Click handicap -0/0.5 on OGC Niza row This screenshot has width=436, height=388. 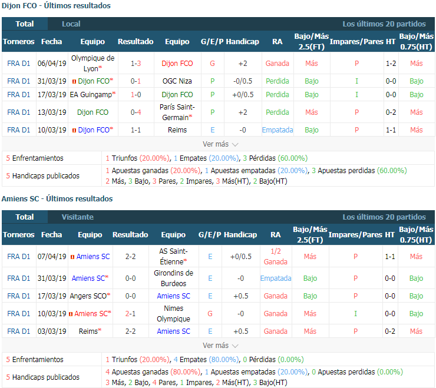tap(243, 81)
